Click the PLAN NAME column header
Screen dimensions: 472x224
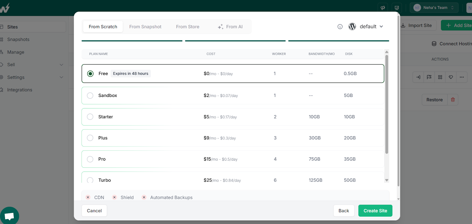99,54
